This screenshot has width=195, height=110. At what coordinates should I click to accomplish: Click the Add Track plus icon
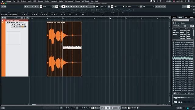2,18
